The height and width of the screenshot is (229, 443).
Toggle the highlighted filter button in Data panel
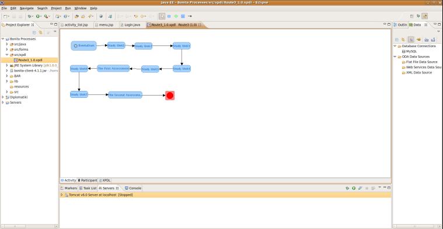(411, 40)
